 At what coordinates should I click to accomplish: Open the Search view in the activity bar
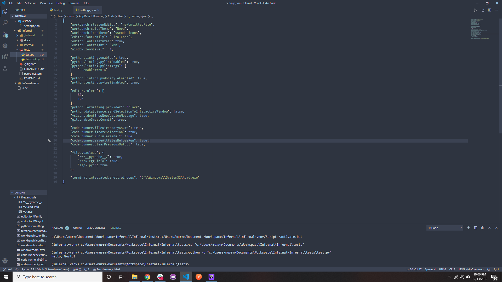coord(5,22)
